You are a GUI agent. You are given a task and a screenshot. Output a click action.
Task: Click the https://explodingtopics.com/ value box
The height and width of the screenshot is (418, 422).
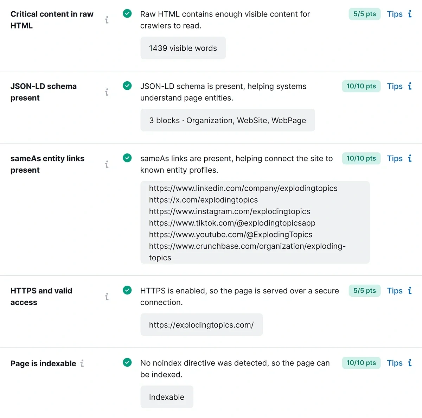(202, 324)
